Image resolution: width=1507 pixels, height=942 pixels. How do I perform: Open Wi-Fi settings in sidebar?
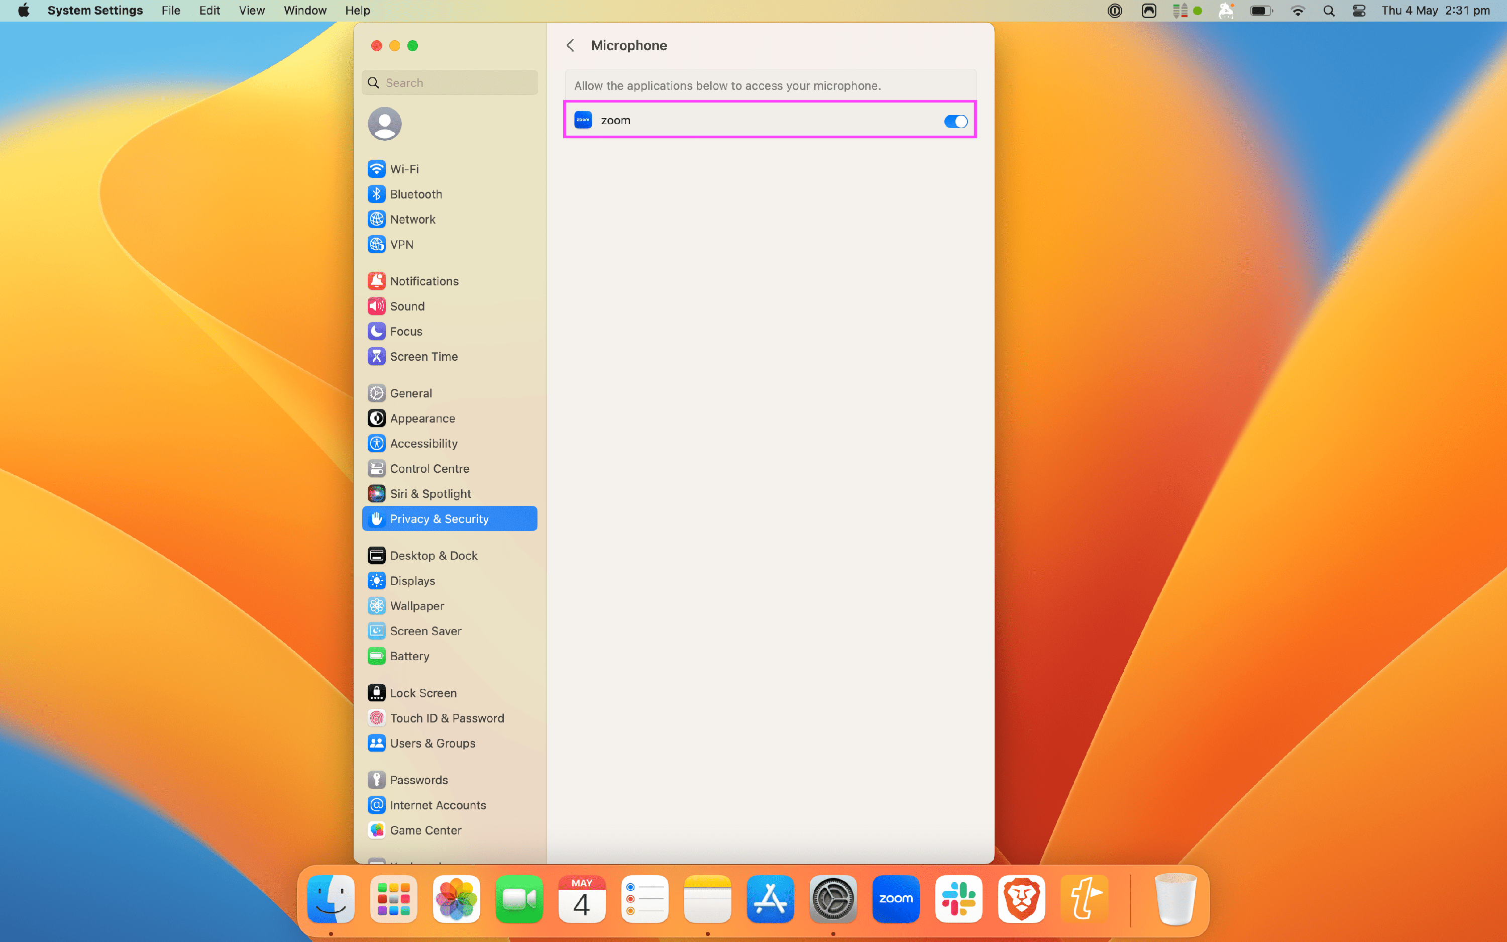tap(404, 169)
